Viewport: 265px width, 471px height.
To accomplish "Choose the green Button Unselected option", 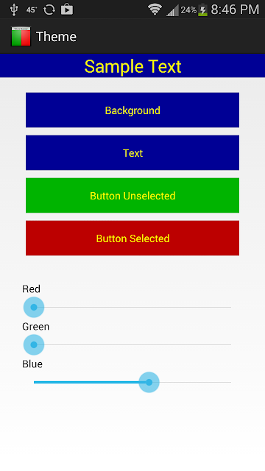I will point(132,196).
